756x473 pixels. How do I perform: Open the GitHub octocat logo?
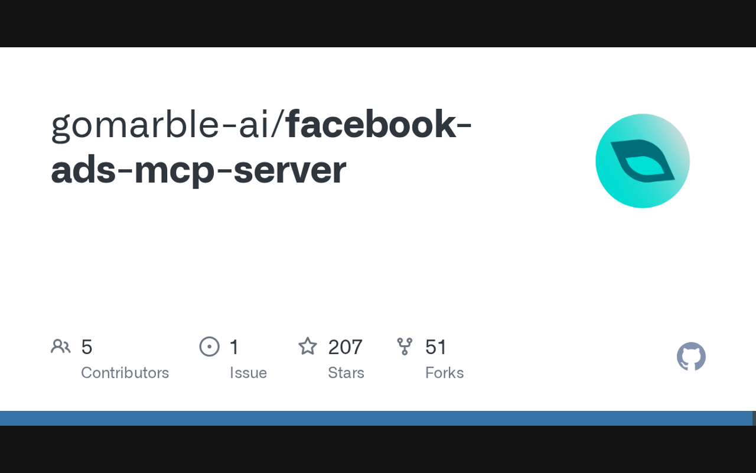pos(691,357)
